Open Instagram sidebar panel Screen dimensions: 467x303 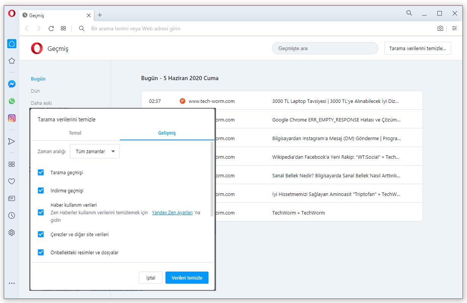tap(12, 118)
